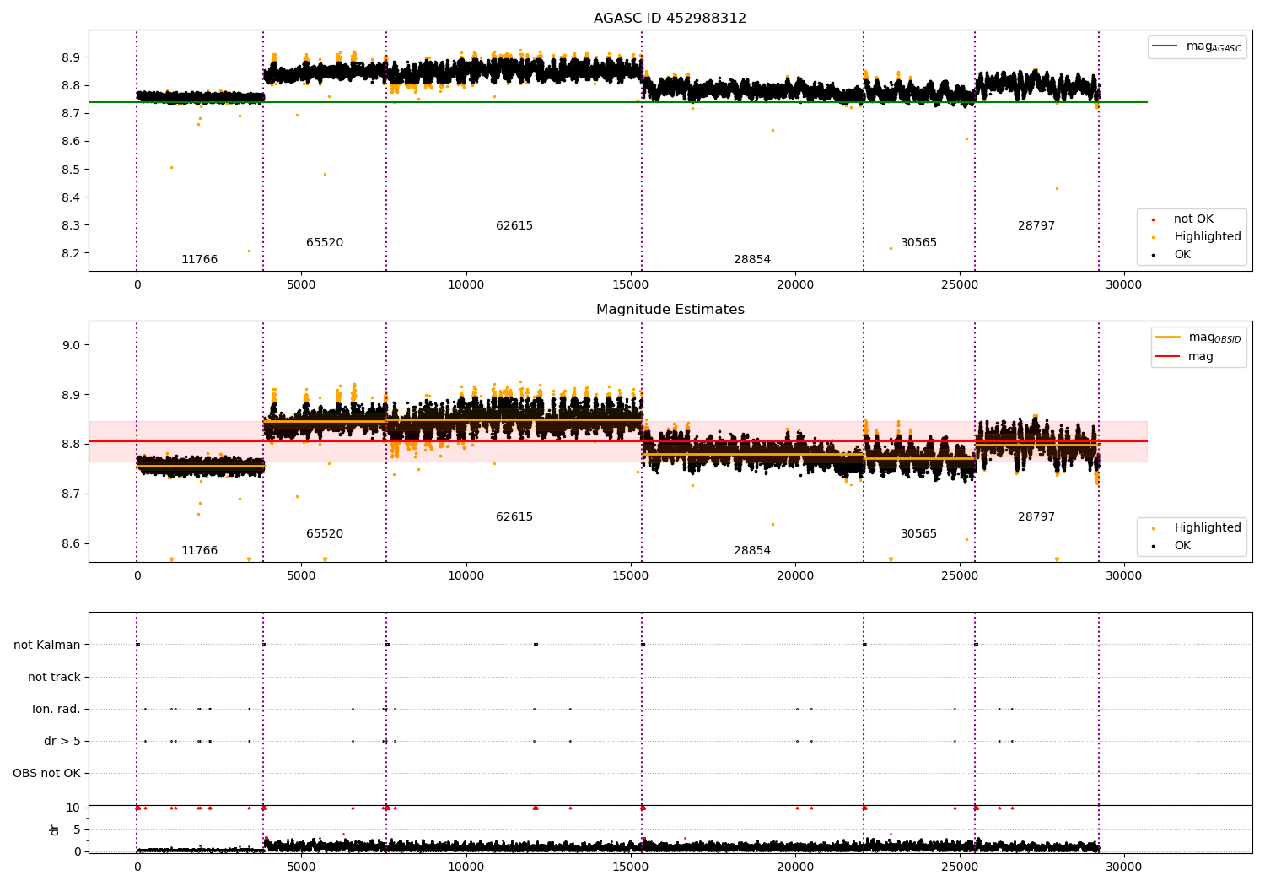Click y-axis tick label 9.0
Screen dimensions: 1265x886
point(70,345)
